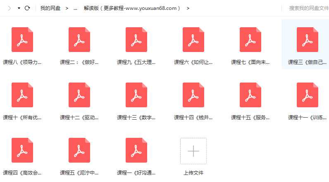Viewport: 329px width, 182px height.
Task: Open PDF file 课程十二《驱动...
Action: [x=79, y=95]
